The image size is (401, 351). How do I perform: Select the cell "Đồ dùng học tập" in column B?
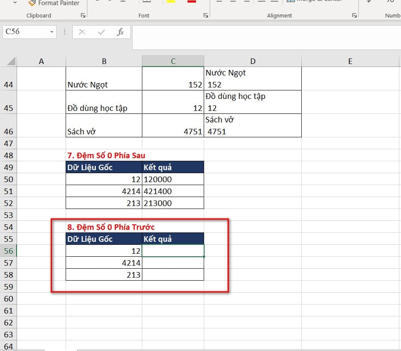click(x=104, y=102)
